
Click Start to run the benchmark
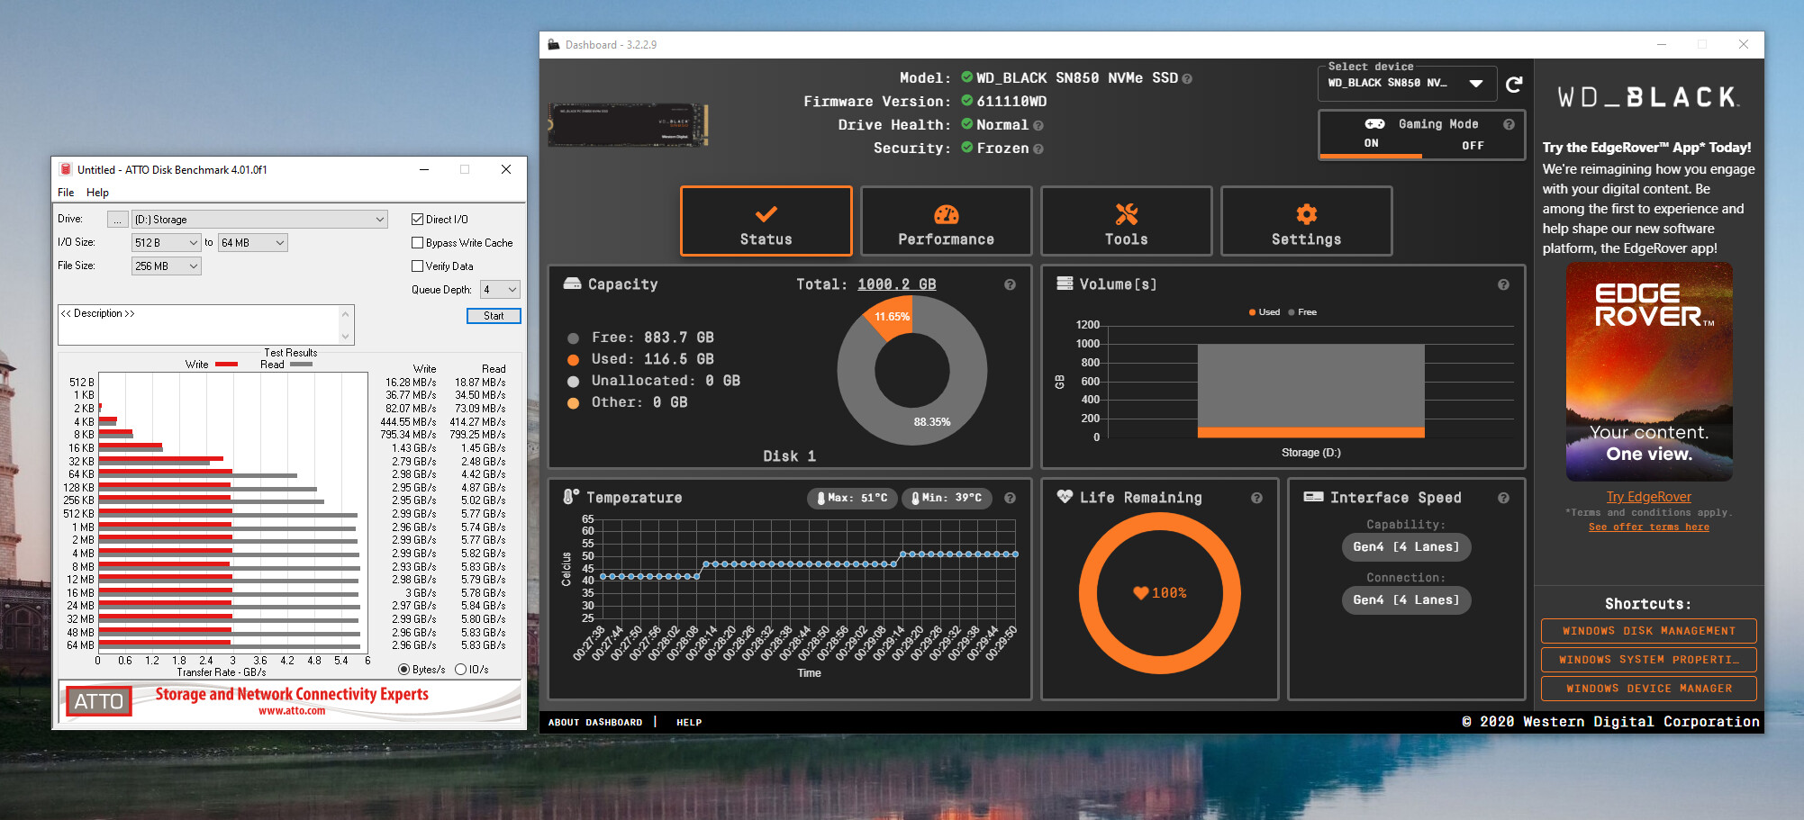(x=494, y=316)
